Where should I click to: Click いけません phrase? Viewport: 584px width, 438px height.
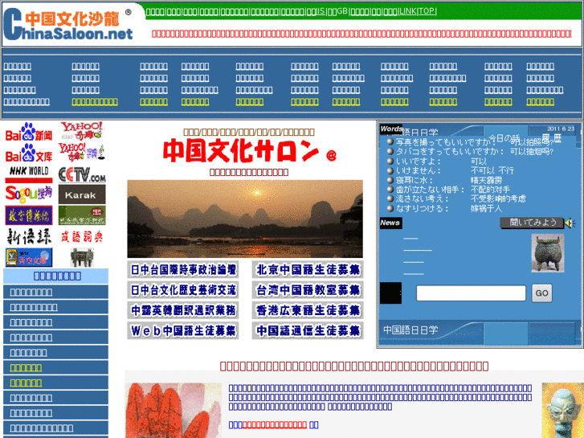(418, 170)
